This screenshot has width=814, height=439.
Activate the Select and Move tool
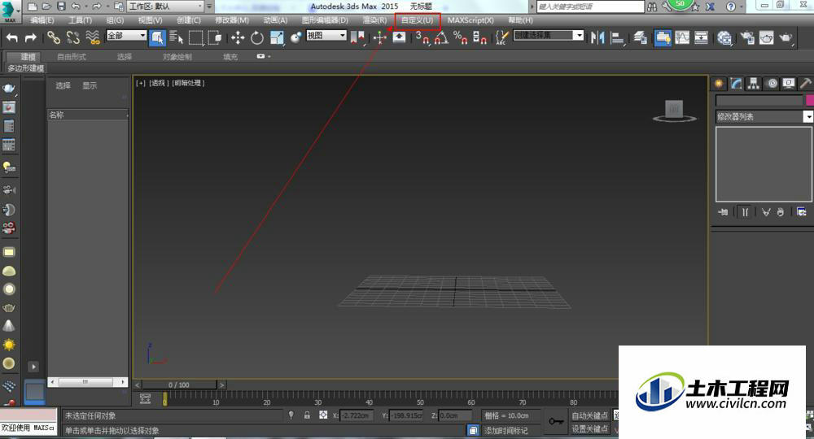pyautogui.click(x=238, y=37)
